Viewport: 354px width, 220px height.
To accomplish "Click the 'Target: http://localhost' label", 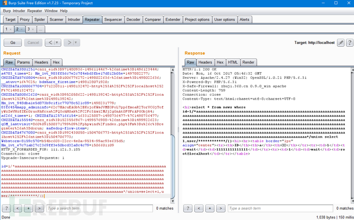I will 314,42.
